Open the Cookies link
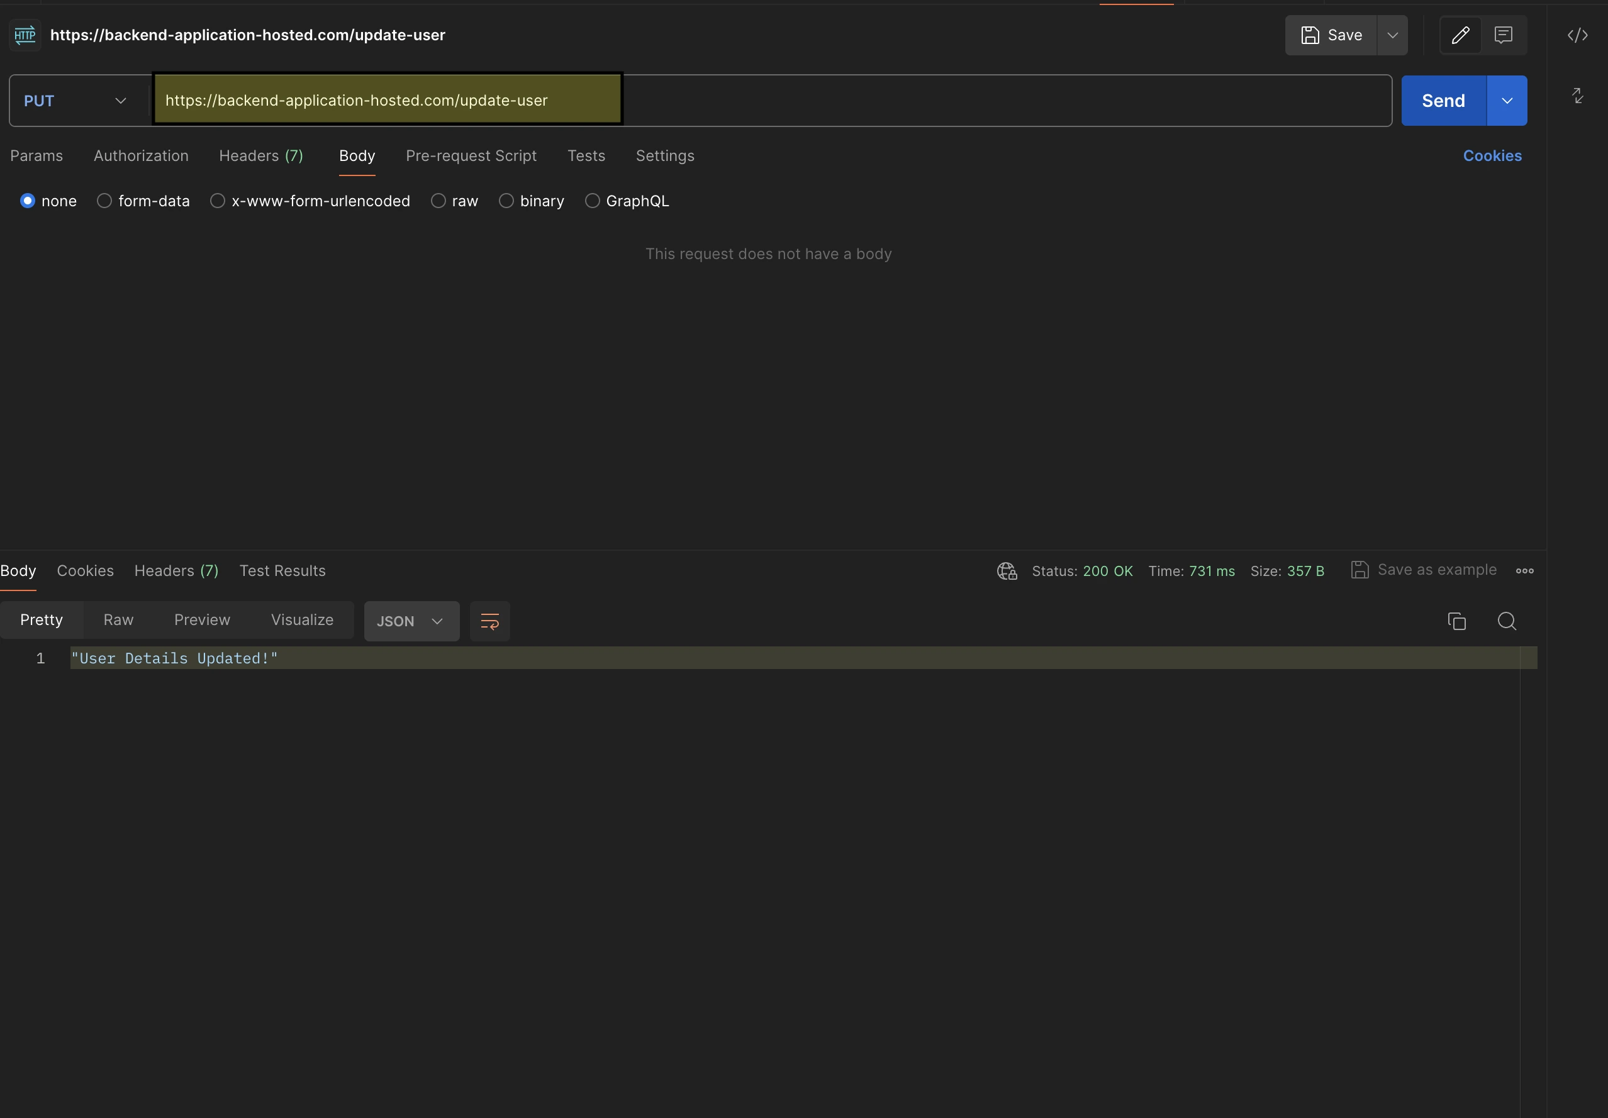The height and width of the screenshot is (1118, 1608). [x=1492, y=156]
